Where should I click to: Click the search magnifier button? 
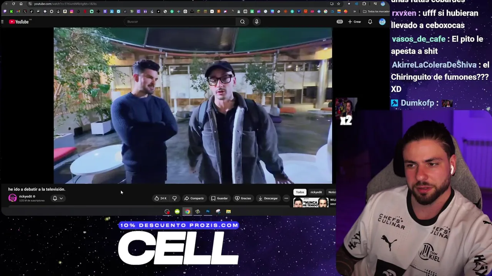[x=243, y=22]
